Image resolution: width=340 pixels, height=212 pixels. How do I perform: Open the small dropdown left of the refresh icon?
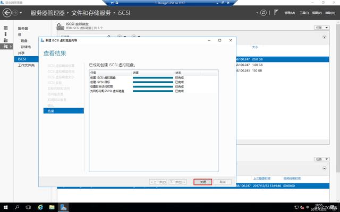257,13
